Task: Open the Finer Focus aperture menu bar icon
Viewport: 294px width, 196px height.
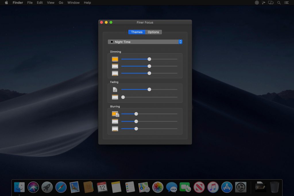Action: pos(257,3)
